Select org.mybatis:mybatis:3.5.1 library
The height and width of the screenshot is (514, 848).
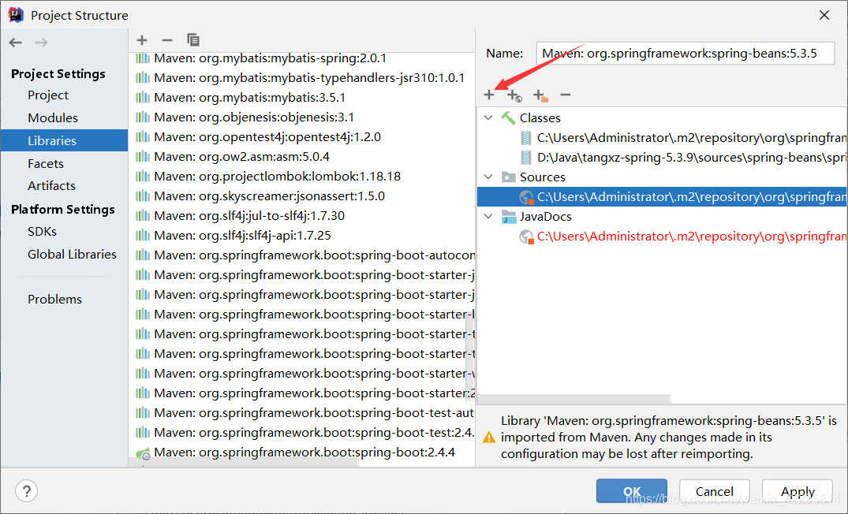(302, 97)
